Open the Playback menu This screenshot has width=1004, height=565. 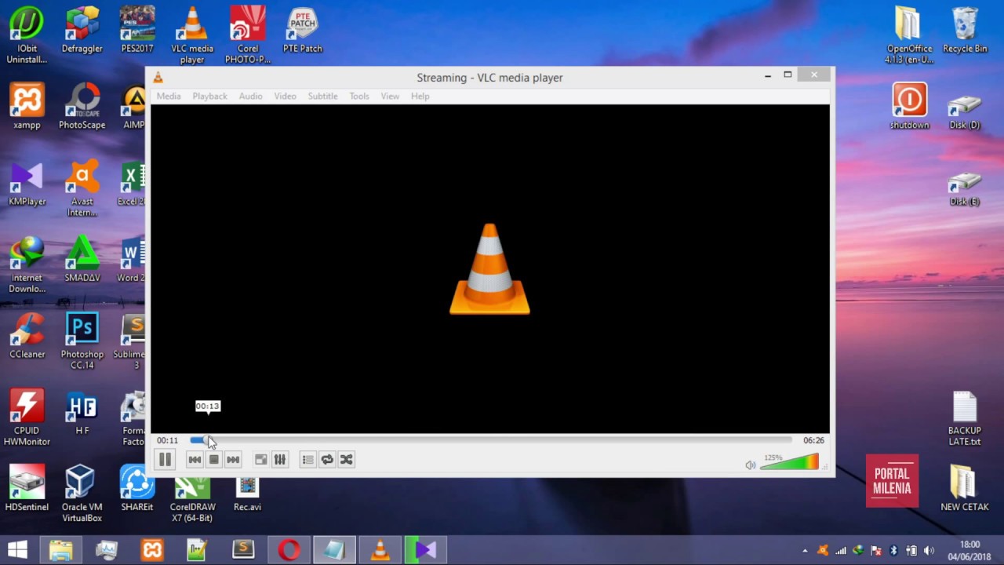click(209, 96)
